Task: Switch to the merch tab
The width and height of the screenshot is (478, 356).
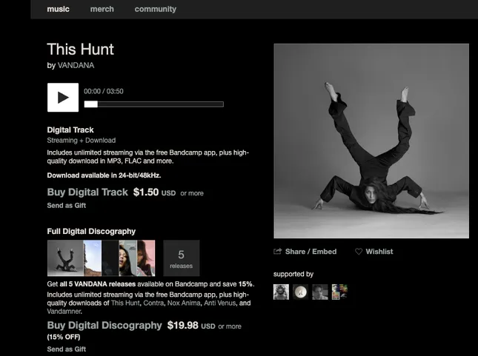Action: [x=102, y=9]
